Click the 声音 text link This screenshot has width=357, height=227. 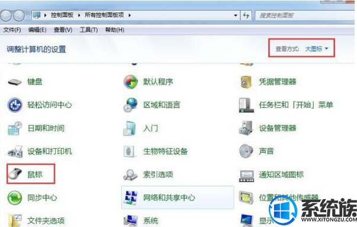click(266, 151)
